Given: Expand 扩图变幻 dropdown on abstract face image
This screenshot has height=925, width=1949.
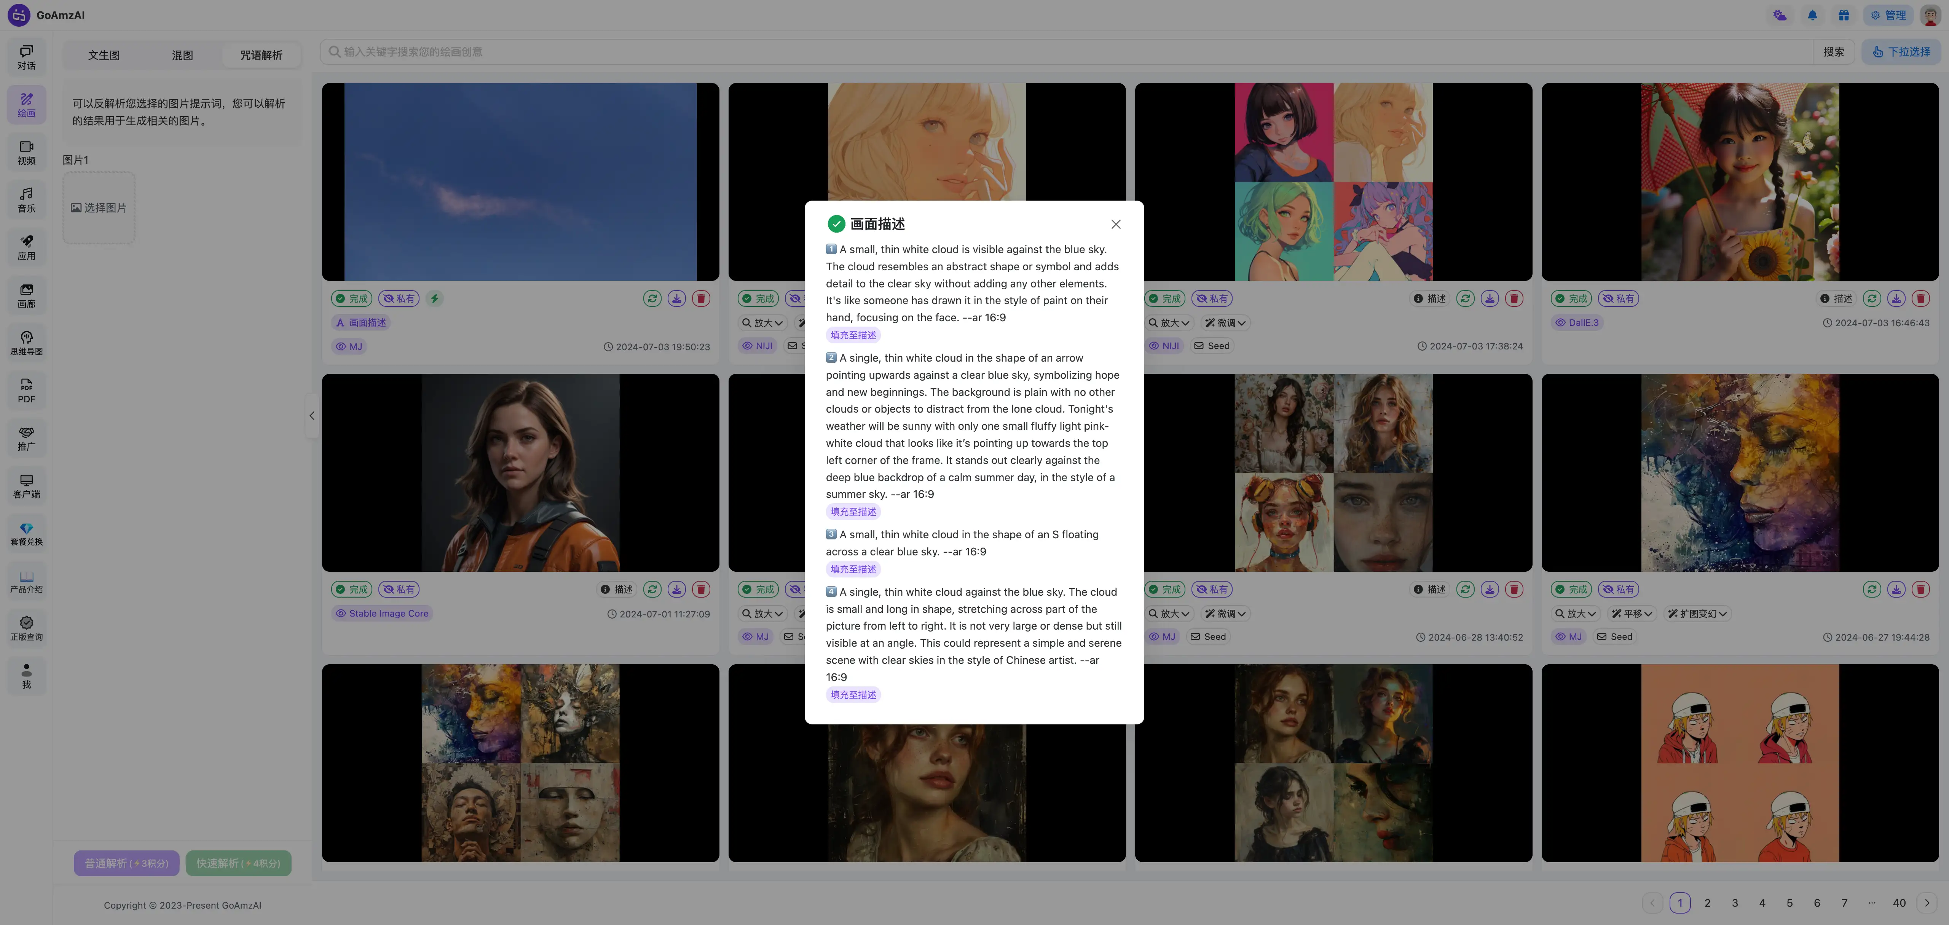Looking at the screenshot, I should coord(1697,614).
